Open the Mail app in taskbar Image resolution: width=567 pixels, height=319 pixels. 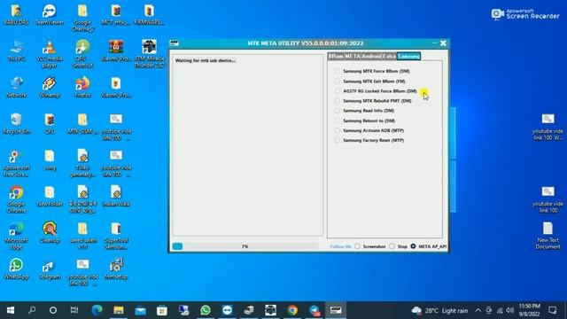pos(140,310)
